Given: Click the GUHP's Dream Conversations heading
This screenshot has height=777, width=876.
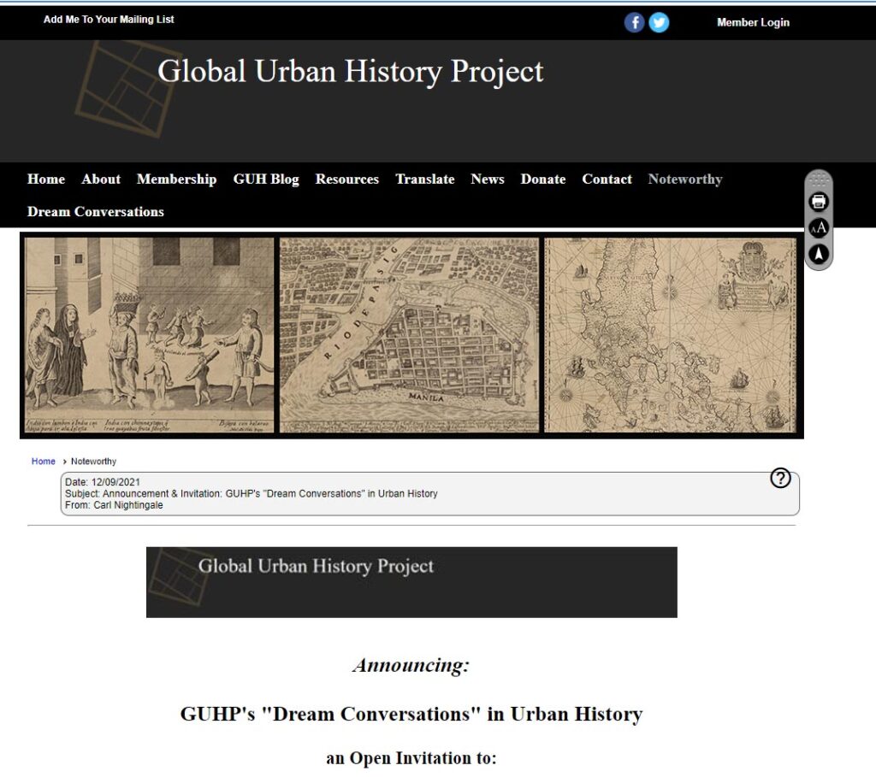Looking at the screenshot, I should pyautogui.click(x=411, y=714).
